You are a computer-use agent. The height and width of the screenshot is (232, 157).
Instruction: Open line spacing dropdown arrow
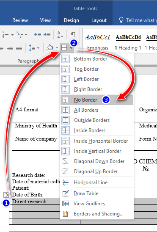(38, 48)
